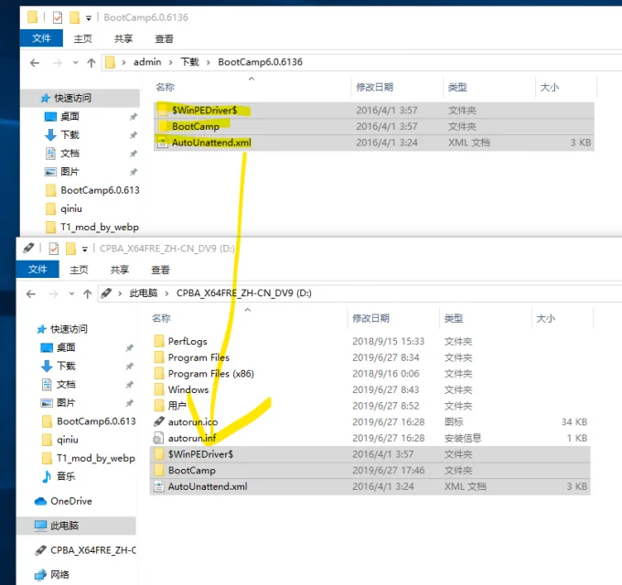Select PerfLogs folder in D: drive
This screenshot has width=622, height=585.
370,341
